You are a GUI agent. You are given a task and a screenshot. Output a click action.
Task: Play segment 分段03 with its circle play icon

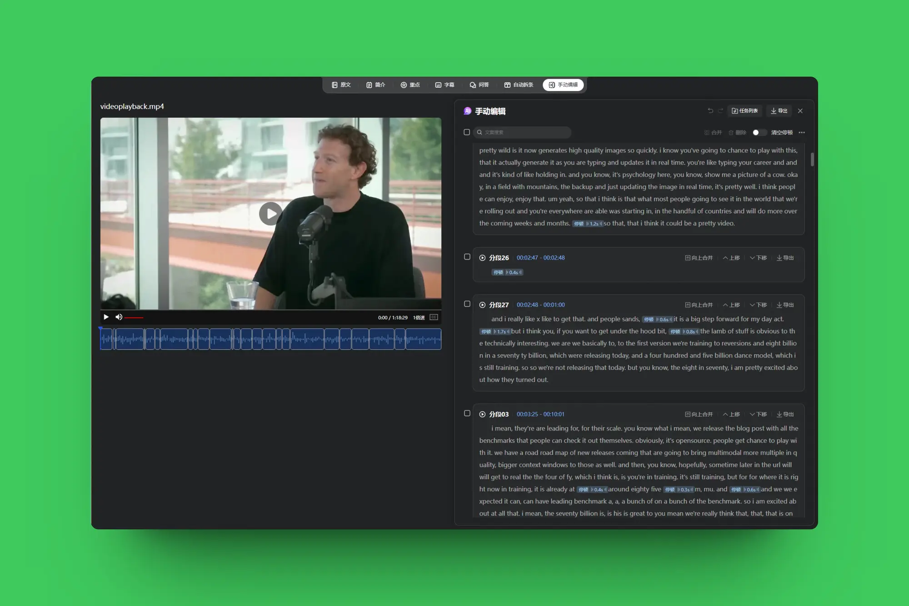click(482, 414)
